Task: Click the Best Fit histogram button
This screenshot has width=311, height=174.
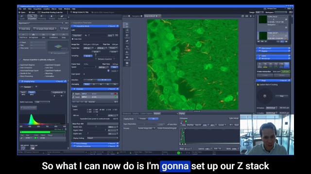Action: tap(198, 125)
